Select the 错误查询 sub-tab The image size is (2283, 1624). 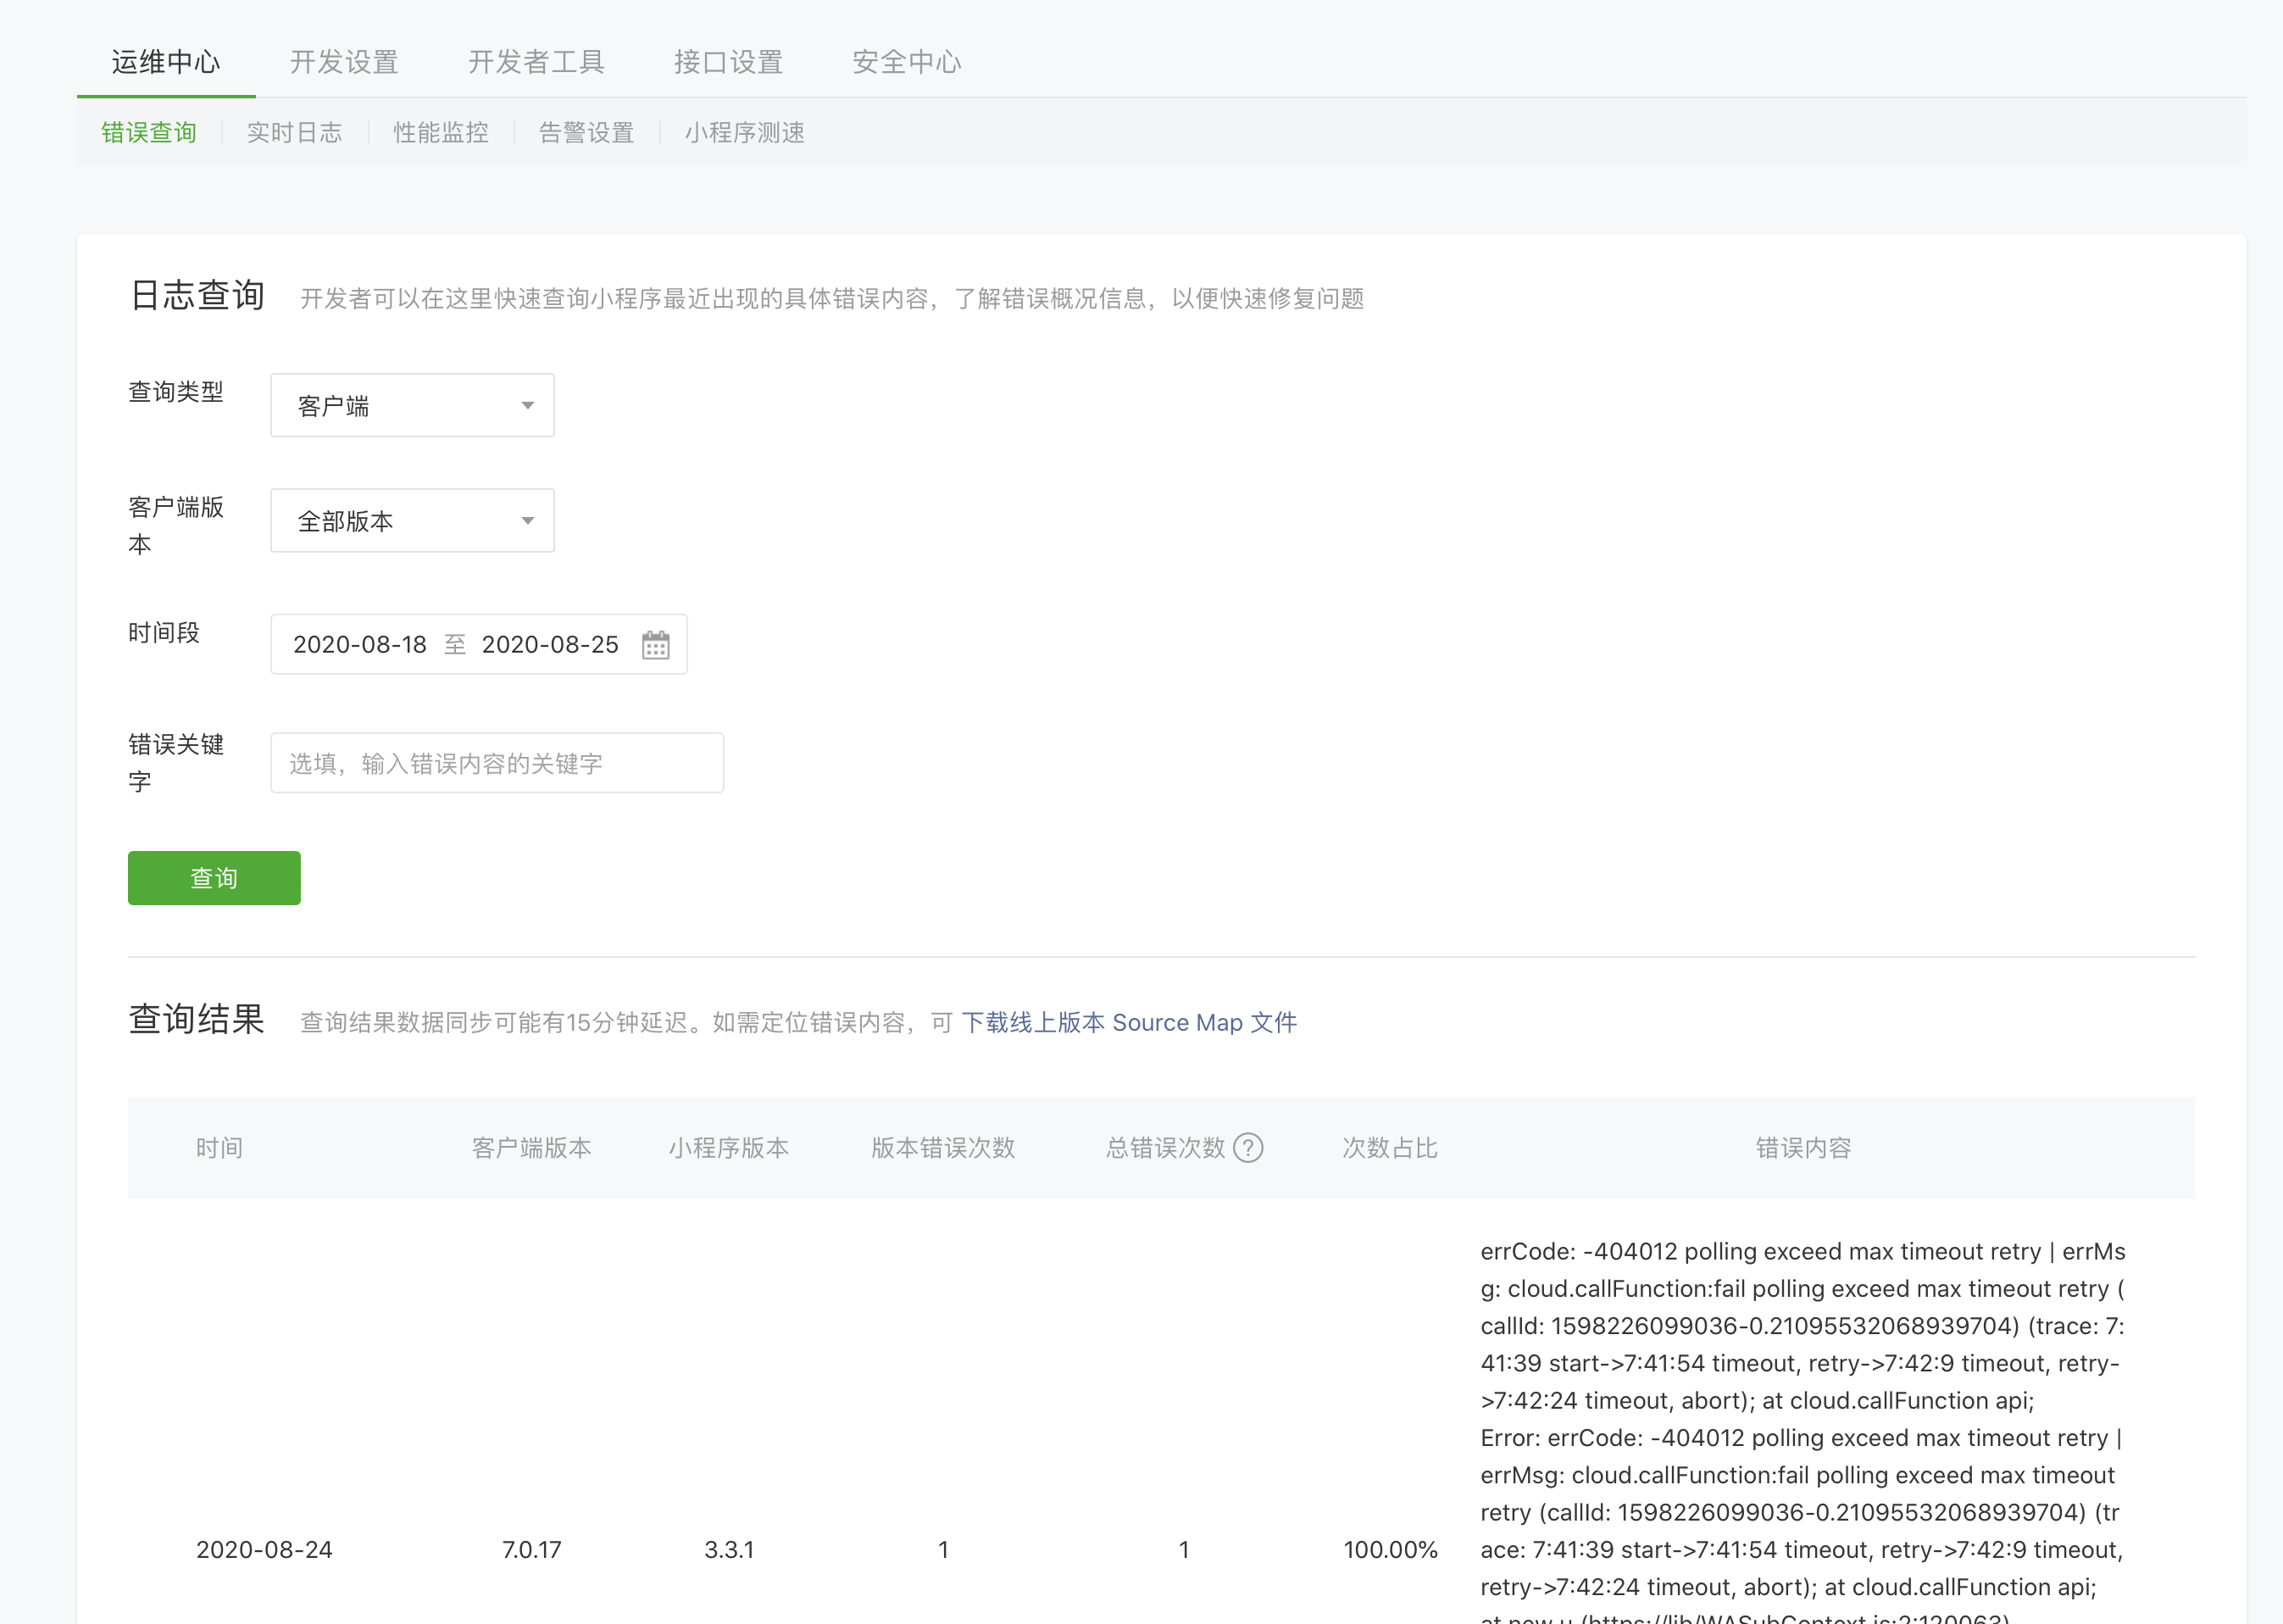click(149, 133)
